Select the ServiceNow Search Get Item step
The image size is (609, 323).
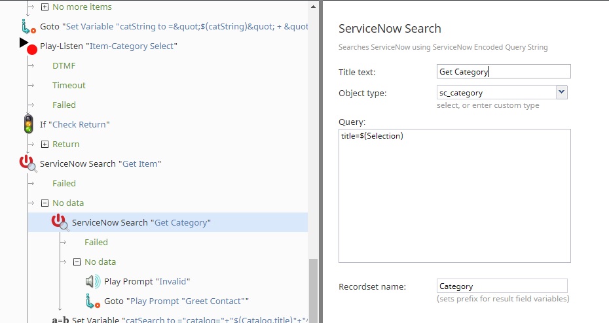tap(100, 163)
